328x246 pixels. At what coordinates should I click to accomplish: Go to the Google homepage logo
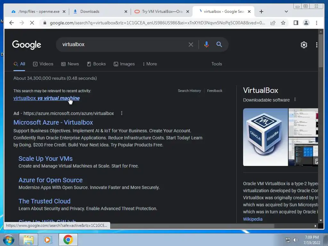tap(27, 45)
